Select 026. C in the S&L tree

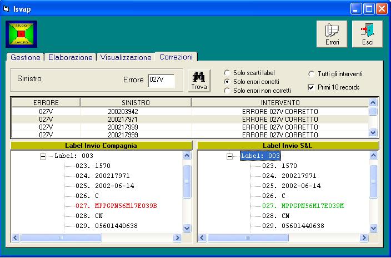tap(274, 196)
